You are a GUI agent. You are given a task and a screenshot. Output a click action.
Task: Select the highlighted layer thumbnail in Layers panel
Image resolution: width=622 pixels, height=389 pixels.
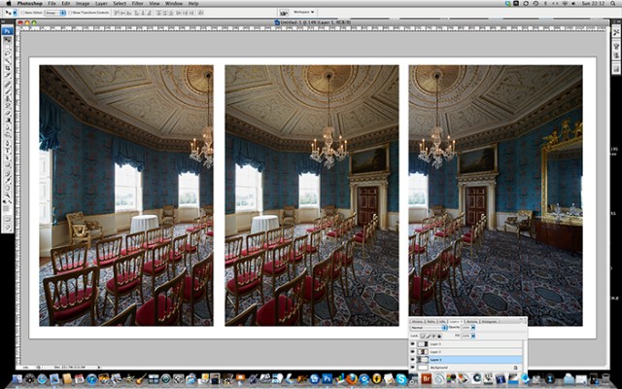423,360
